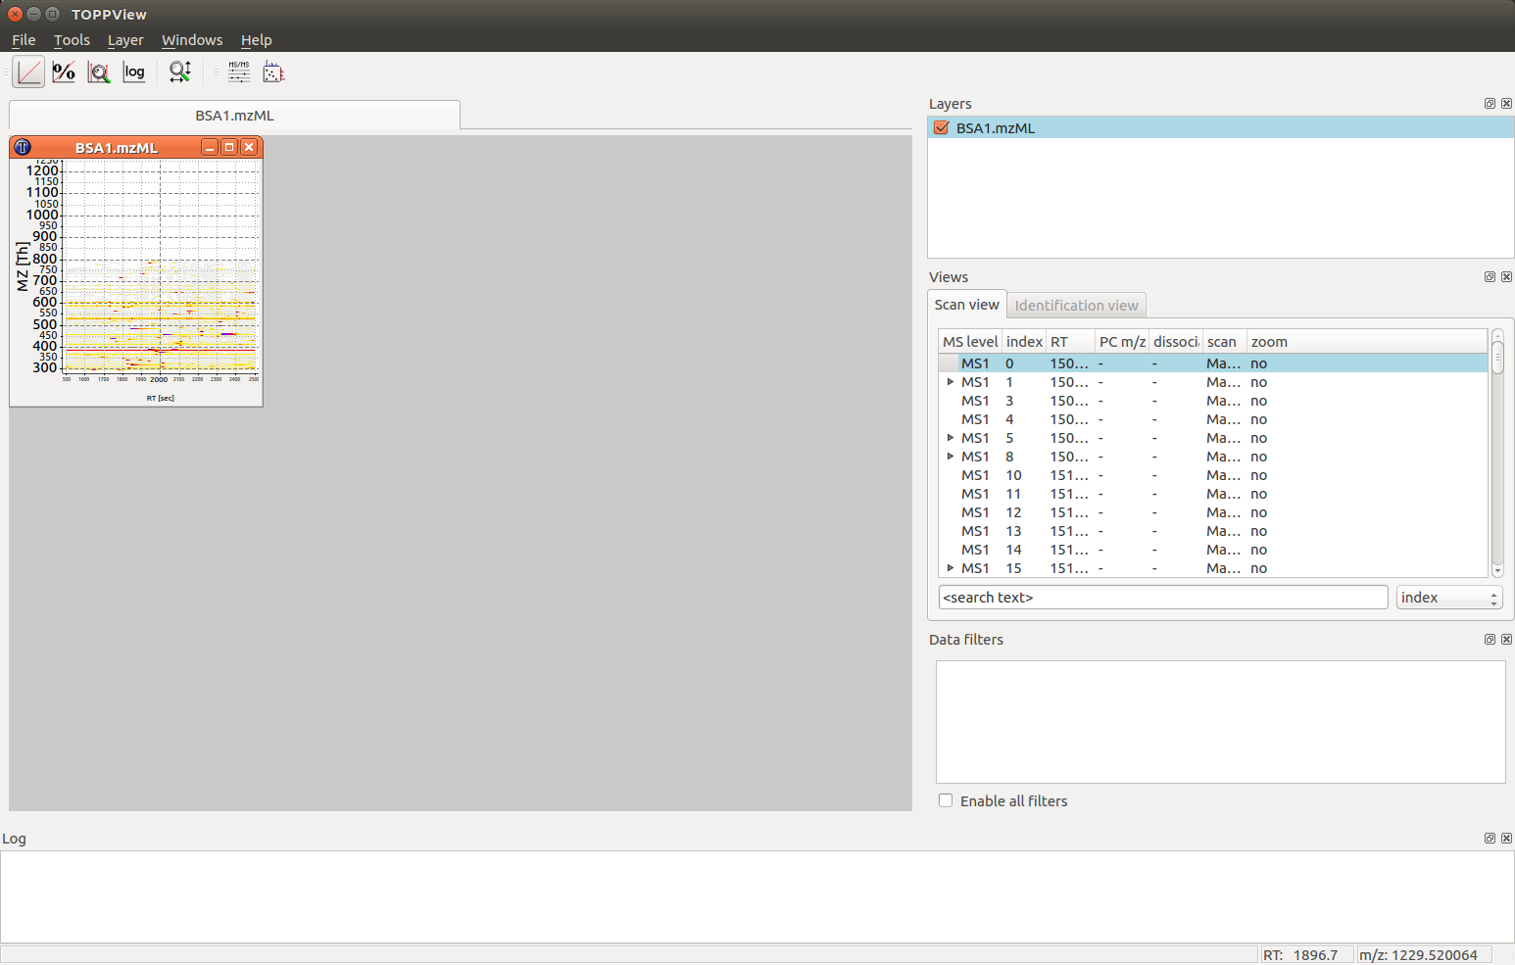Uncheck visibility of the BSA1.mzML layer
The image size is (1515, 965).
pyautogui.click(x=942, y=126)
